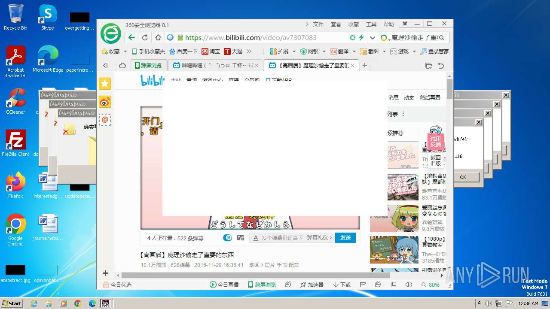Add sidebar app with plus icon
550x309 pixels.
[105, 273]
